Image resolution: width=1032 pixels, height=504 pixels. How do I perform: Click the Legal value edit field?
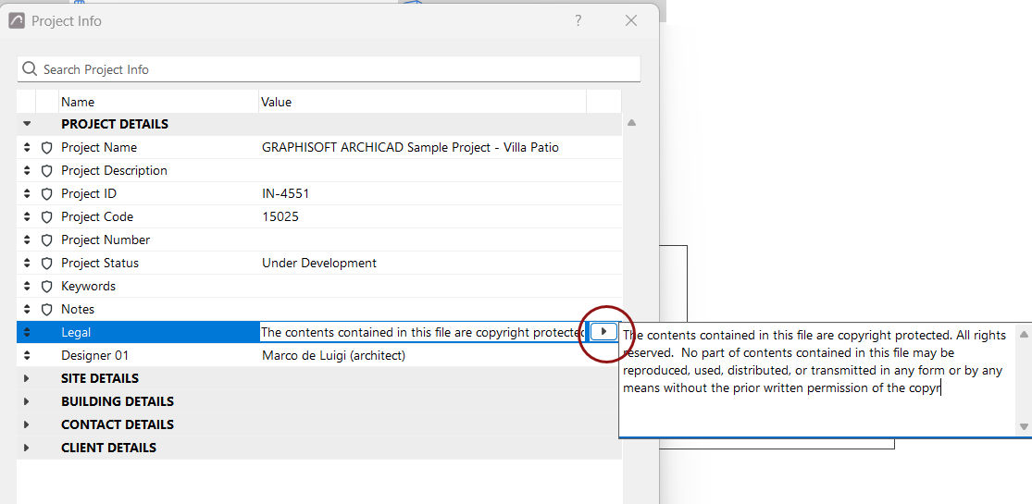[x=422, y=332]
